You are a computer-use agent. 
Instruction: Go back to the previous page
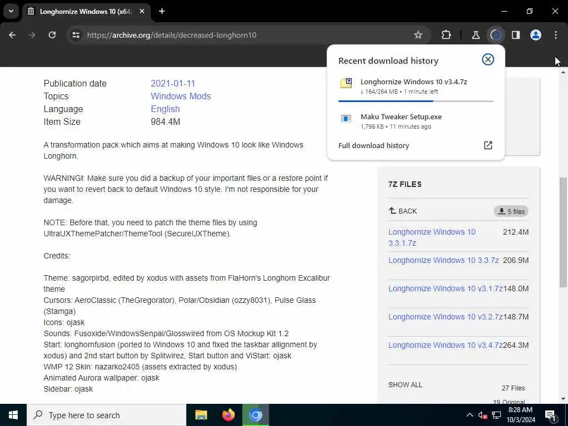[12, 35]
